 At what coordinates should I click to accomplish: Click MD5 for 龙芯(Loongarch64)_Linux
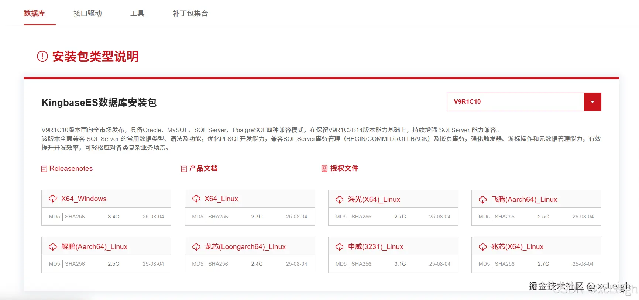(197, 264)
